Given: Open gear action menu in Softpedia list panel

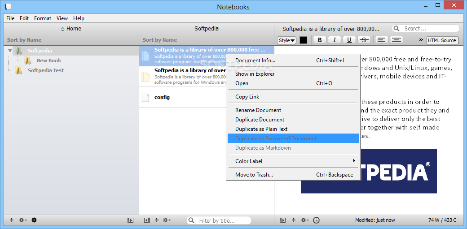Looking at the screenshot, I should point(167,220).
